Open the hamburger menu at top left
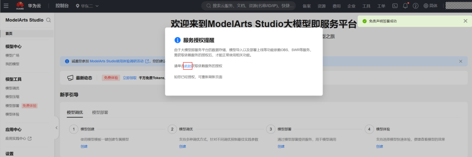The width and height of the screenshot is (472, 157). (6, 6)
